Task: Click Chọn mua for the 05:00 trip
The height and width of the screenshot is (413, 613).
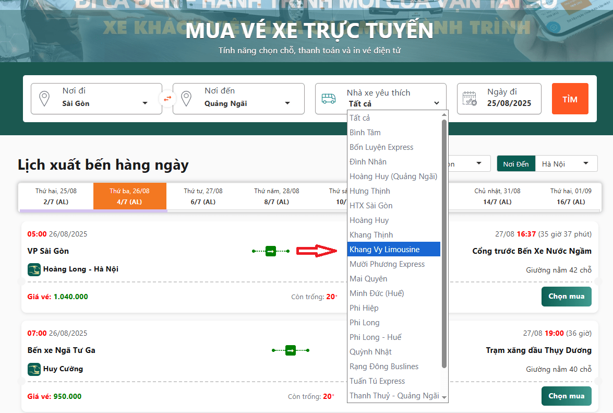Action: tap(566, 297)
